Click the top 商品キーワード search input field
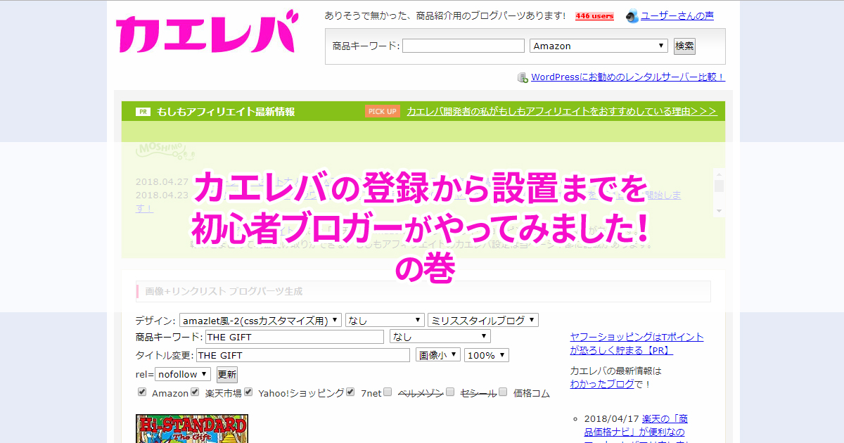The width and height of the screenshot is (844, 443). tap(463, 46)
